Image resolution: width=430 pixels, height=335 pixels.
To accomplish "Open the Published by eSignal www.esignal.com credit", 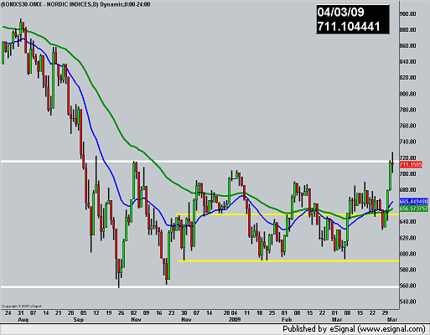I will [354, 329].
